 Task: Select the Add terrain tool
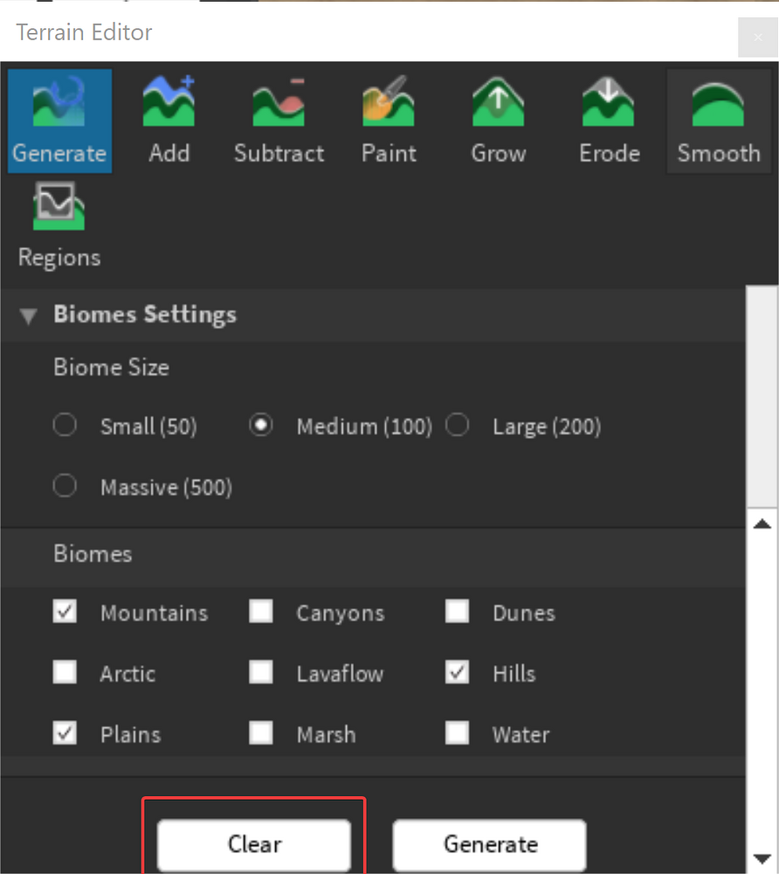169,120
